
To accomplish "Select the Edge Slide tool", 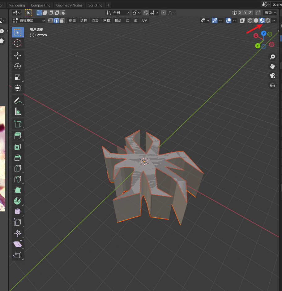I will coord(18,222).
